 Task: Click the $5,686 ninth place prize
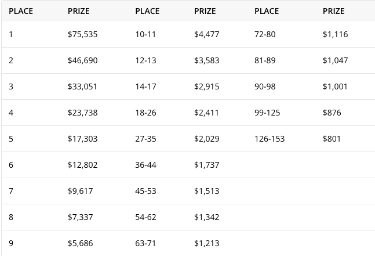(80, 243)
